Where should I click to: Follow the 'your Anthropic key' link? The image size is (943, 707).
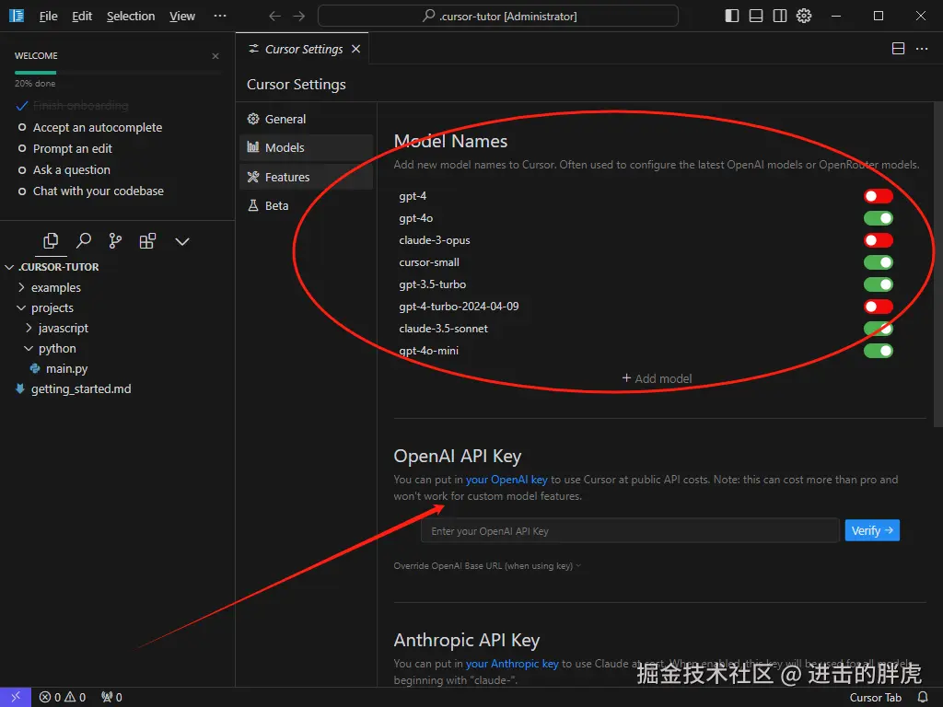(512, 664)
